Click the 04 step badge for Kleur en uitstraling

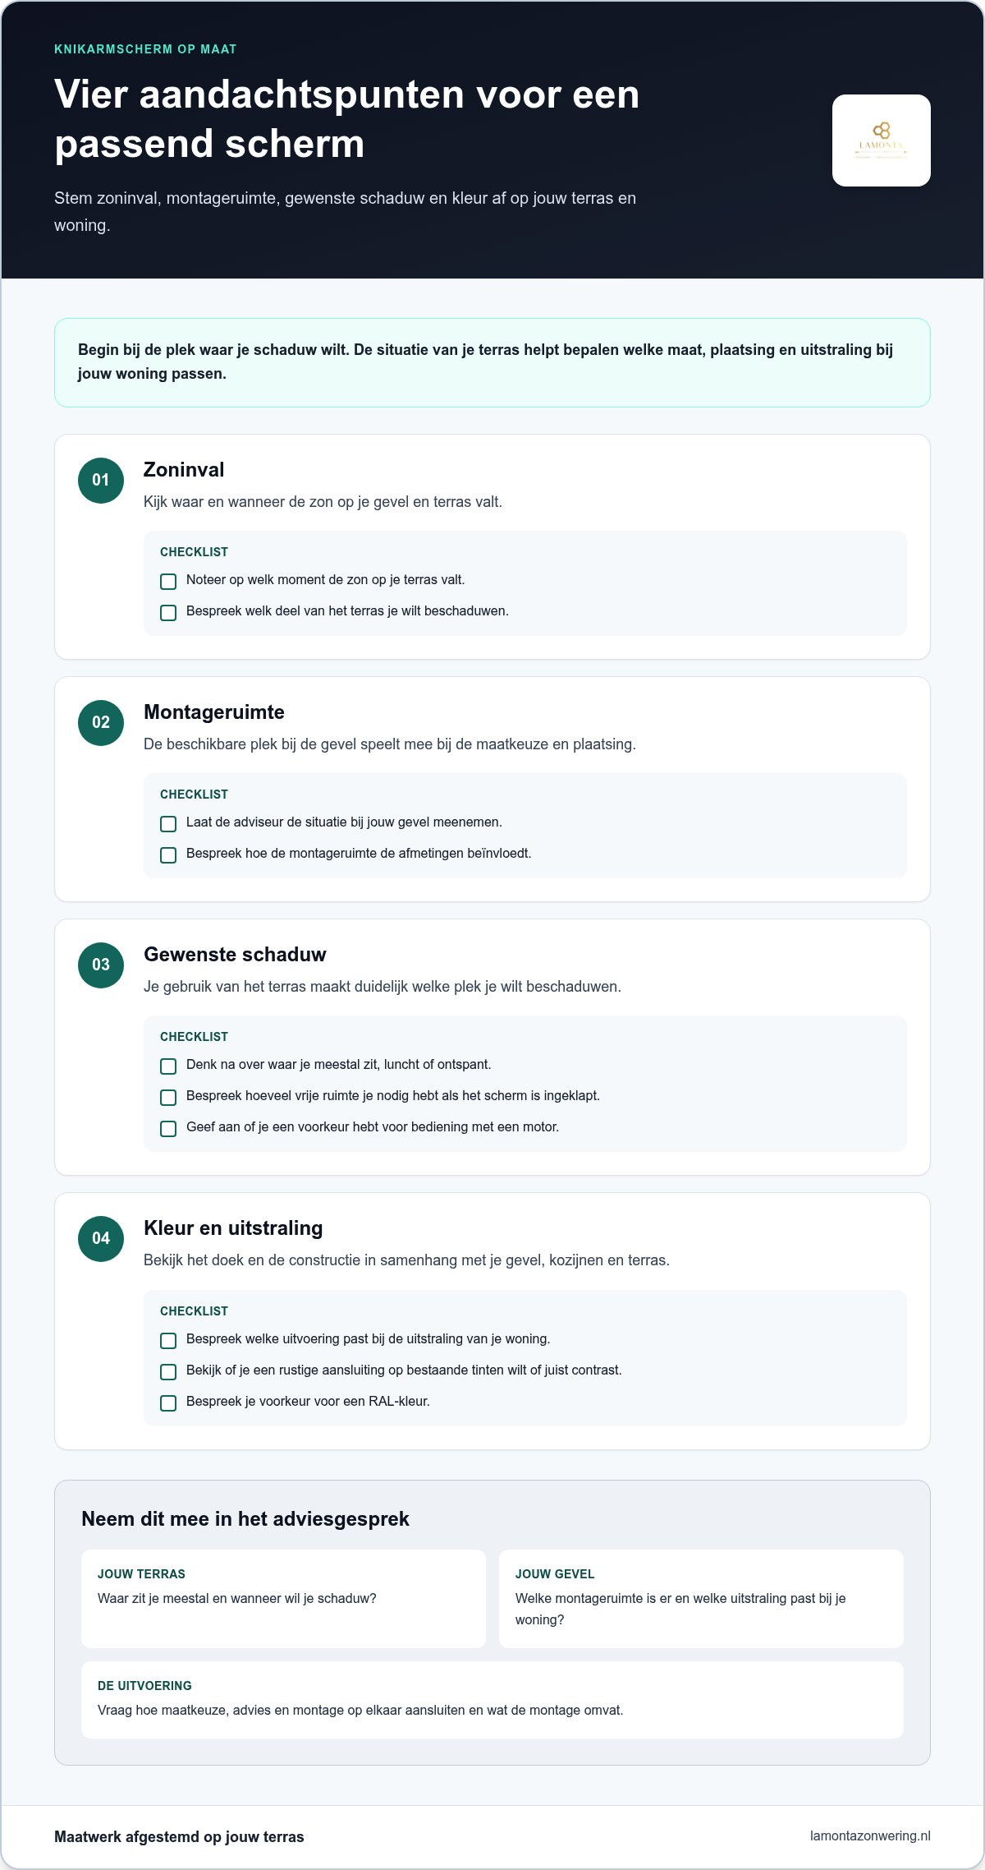(101, 1239)
